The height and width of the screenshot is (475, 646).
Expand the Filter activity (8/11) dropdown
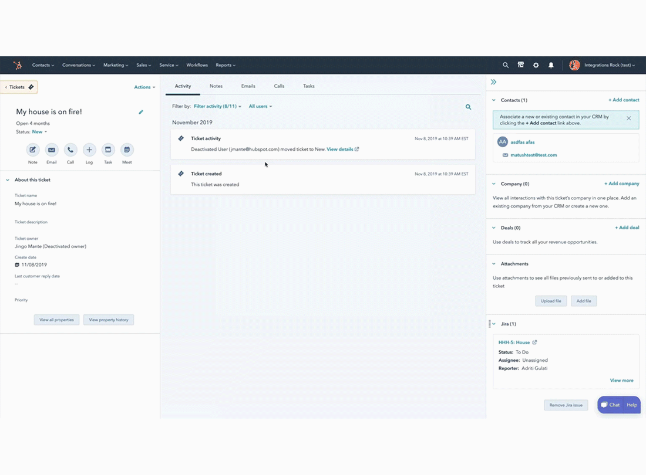217,106
